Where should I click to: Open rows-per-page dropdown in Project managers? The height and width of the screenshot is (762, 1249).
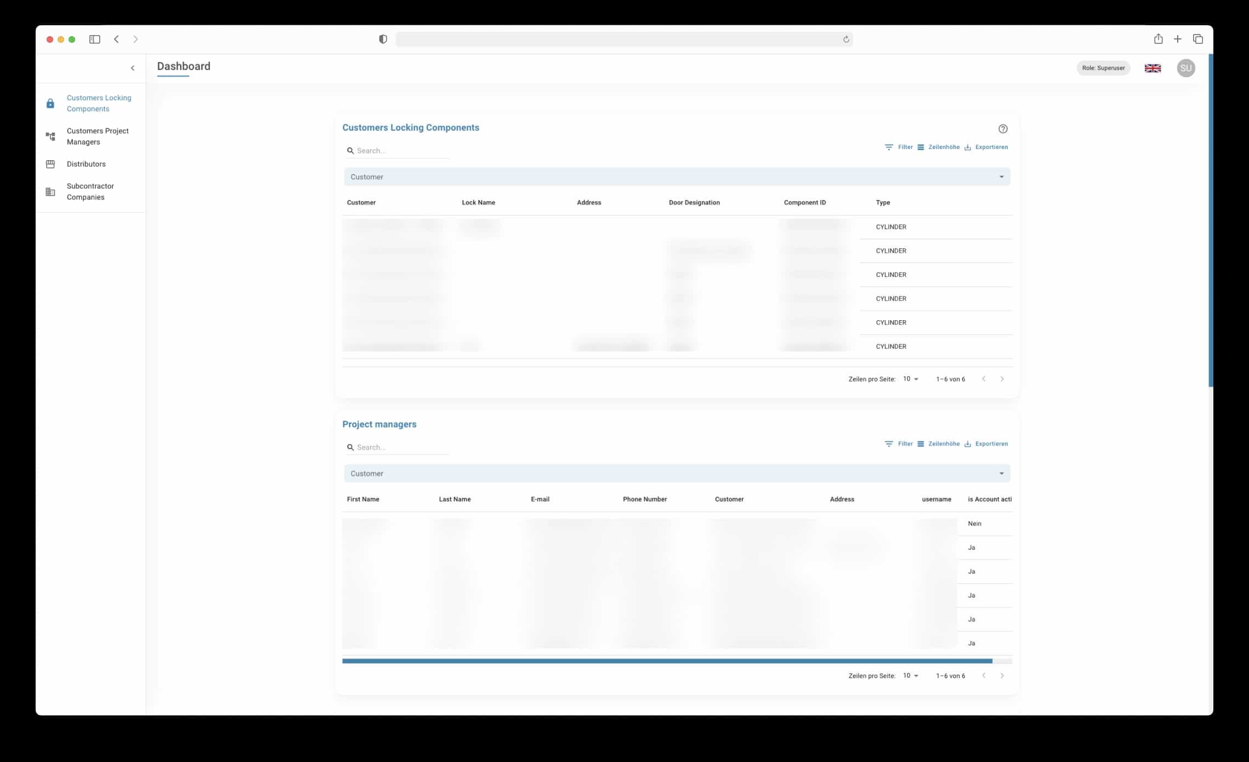click(x=911, y=675)
